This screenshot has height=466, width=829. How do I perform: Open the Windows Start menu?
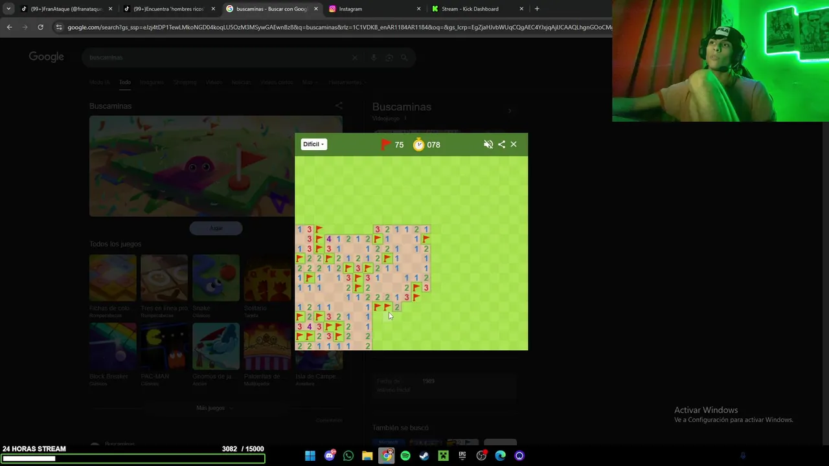click(x=310, y=456)
